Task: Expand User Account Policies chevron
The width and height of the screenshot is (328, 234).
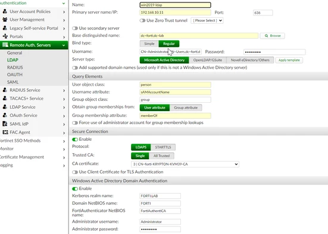Action: pos(64,12)
